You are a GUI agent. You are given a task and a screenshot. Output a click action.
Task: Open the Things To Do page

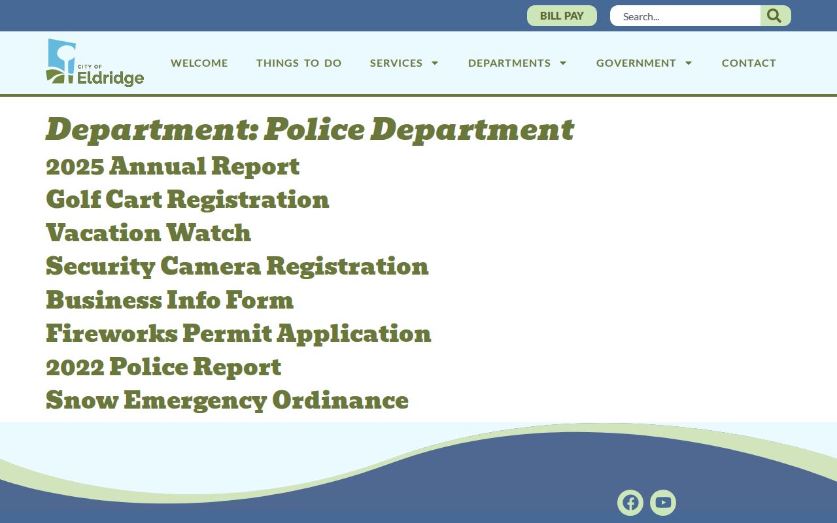[299, 63]
